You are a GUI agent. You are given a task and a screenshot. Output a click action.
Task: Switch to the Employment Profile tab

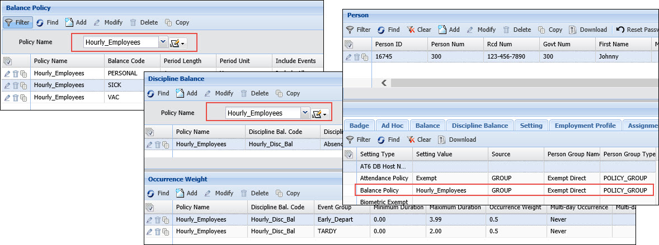coord(585,126)
